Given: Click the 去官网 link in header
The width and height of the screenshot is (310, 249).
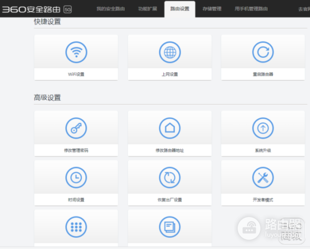Looking at the screenshot, I should 304,9.
